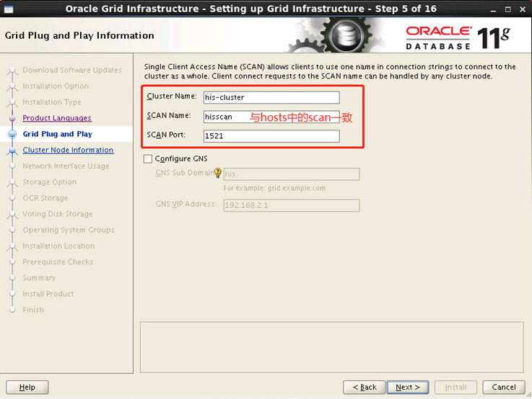Go back with the Back button

coord(365,387)
